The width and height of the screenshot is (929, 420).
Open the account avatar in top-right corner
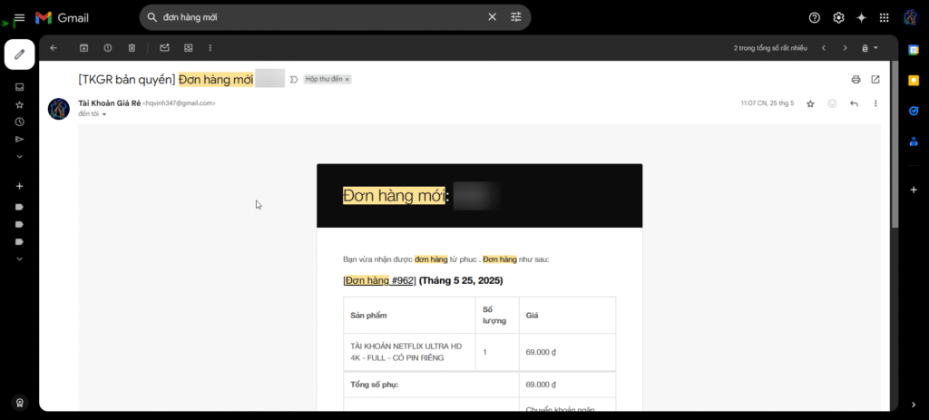911,18
